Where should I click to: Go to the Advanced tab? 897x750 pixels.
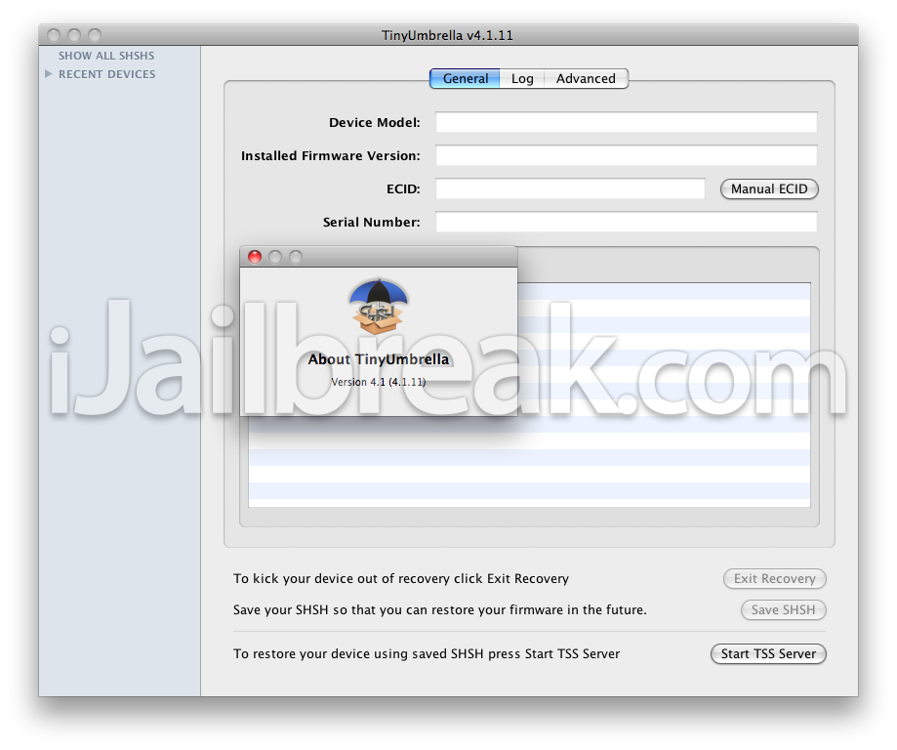pyautogui.click(x=586, y=79)
